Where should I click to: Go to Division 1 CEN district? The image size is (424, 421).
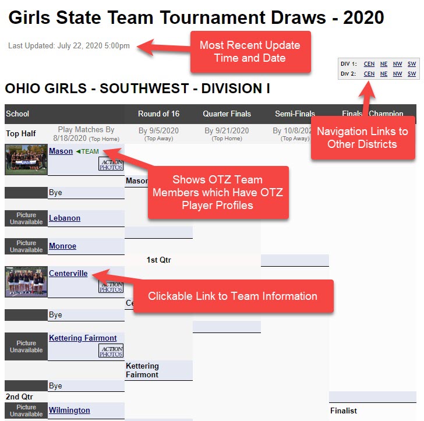coord(369,64)
